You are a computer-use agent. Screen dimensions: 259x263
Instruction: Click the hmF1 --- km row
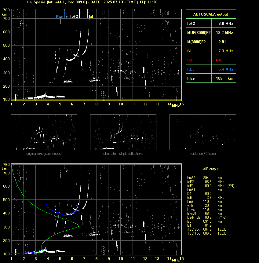coord(205,190)
